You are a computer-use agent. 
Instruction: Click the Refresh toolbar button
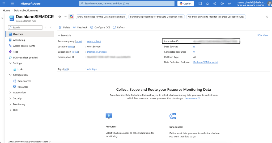point(119,27)
